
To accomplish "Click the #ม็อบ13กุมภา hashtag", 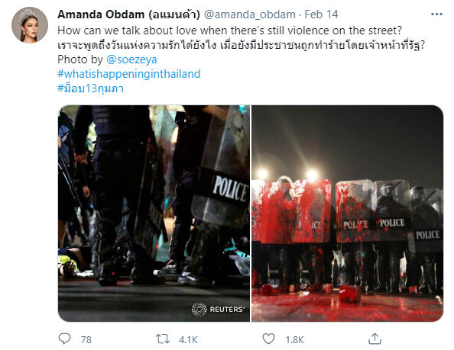I will coord(91,88).
